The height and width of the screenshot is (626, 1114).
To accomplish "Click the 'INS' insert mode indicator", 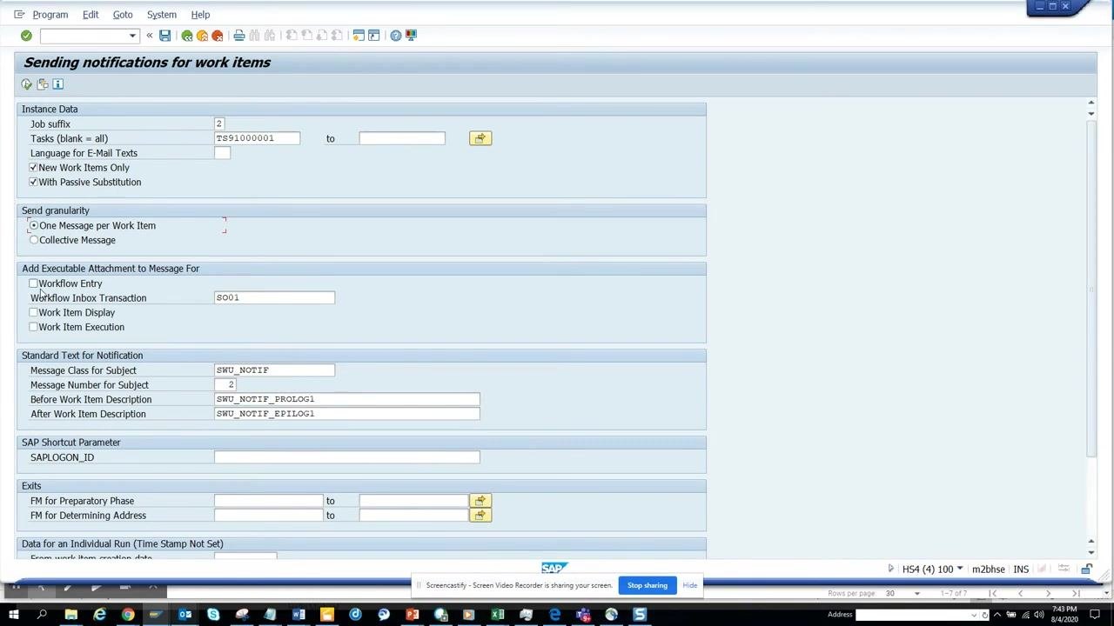I will pos(1021,569).
